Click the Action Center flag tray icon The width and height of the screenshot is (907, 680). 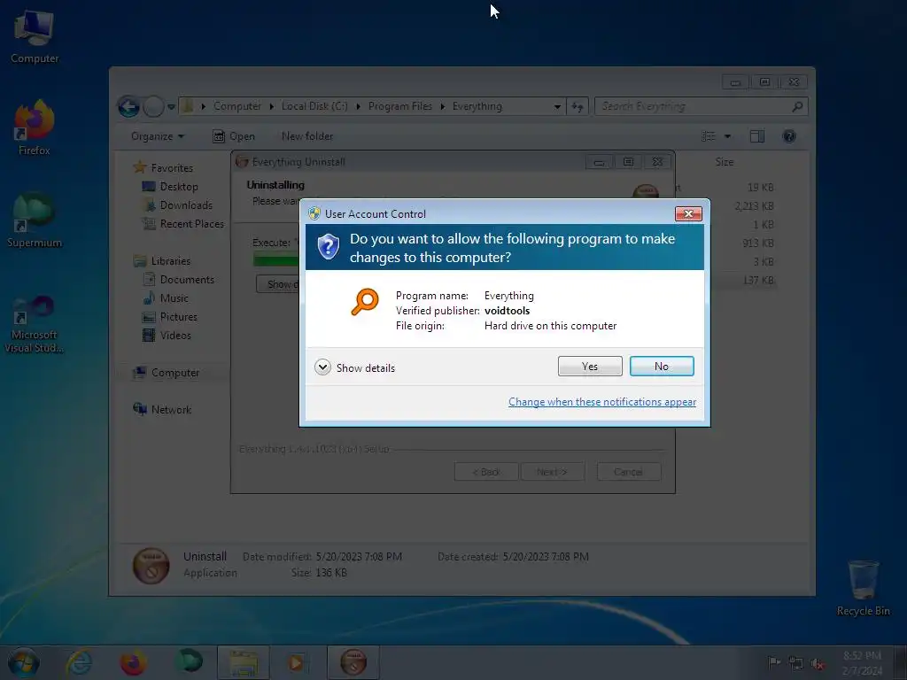773,662
